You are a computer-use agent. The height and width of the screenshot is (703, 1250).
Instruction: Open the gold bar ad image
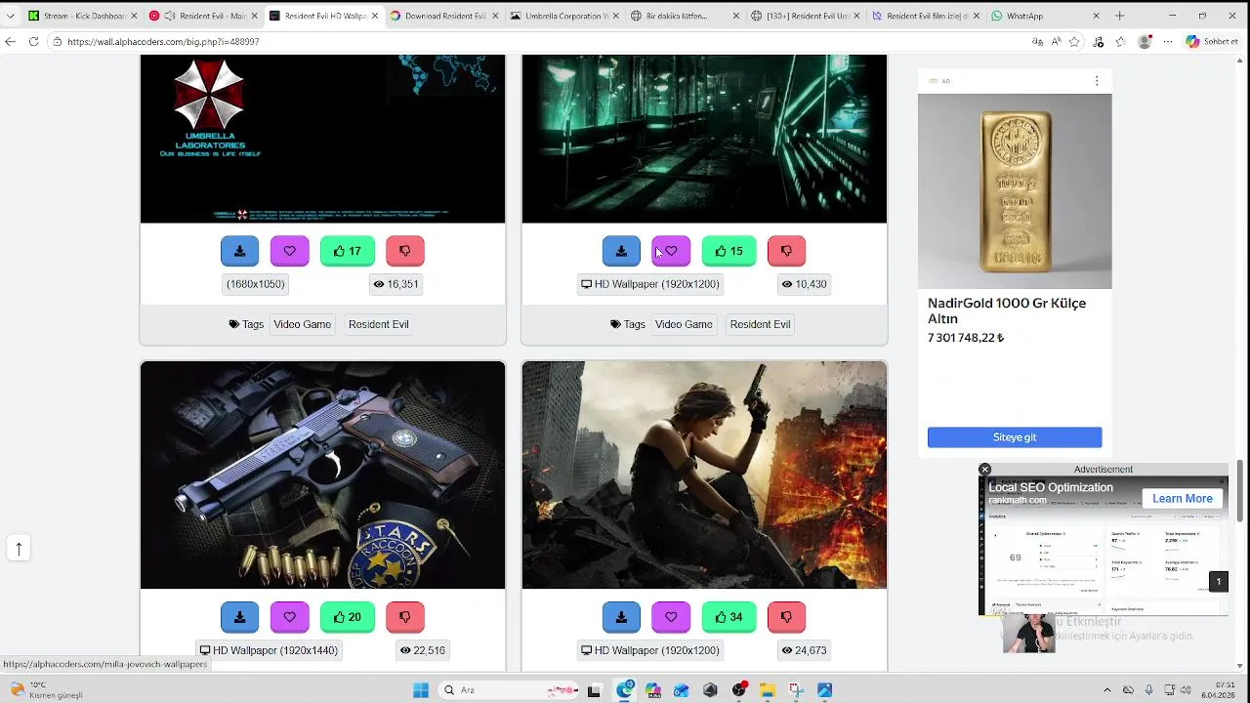click(1015, 191)
